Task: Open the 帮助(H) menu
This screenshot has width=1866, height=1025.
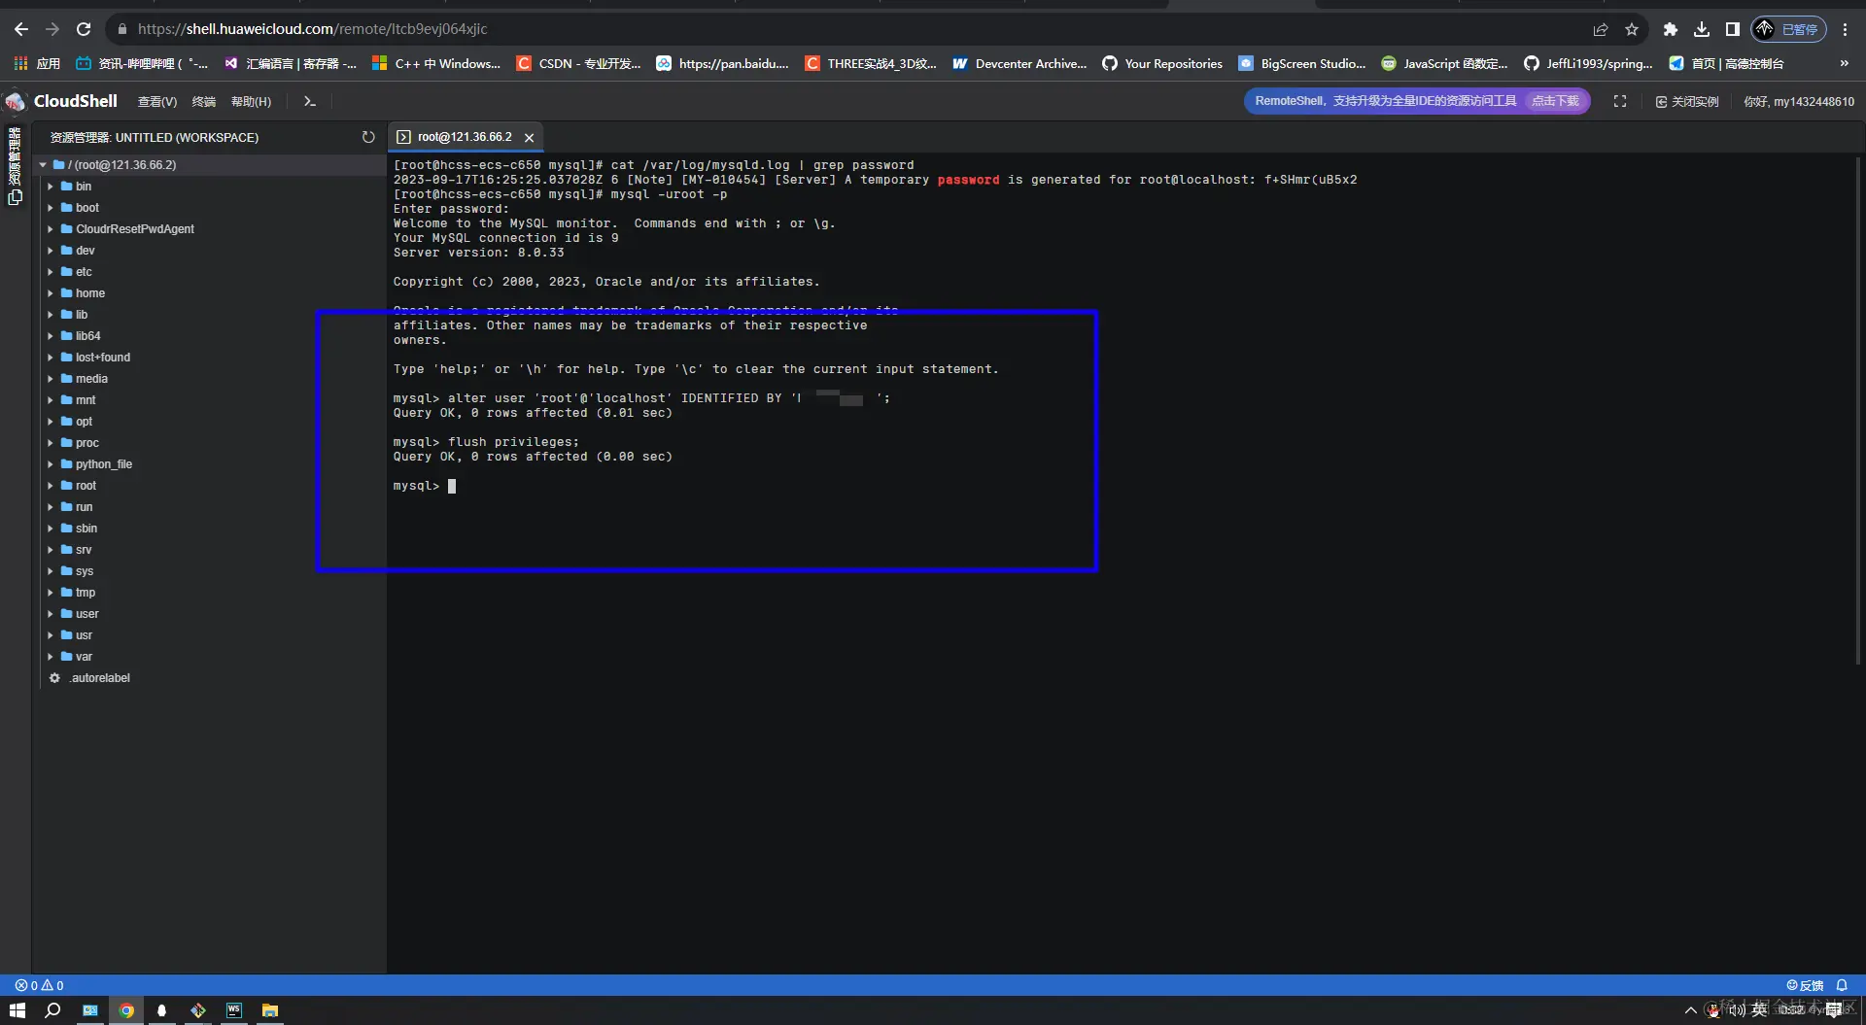Action: click(x=251, y=101)
